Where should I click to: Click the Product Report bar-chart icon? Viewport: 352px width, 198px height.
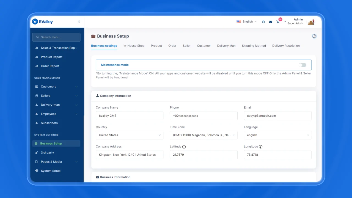37,57
